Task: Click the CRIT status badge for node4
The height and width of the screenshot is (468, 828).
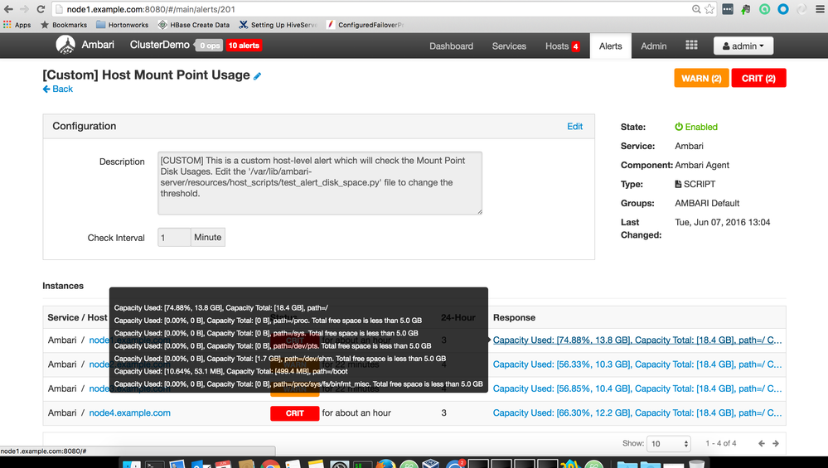Action: (x=295, y=413)
